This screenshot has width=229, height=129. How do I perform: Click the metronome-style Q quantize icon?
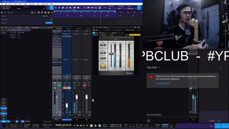96,8
